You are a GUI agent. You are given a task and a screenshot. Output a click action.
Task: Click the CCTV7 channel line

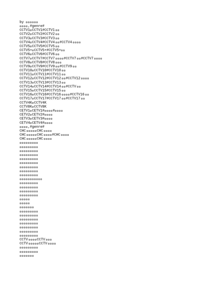(x=61, y=58)
